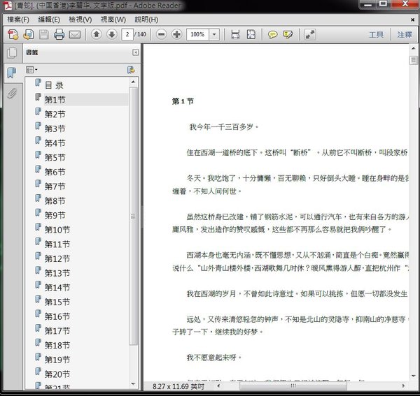Click the Email envelope icon
This screenshot has height=396, width=420.
(74, 34)
